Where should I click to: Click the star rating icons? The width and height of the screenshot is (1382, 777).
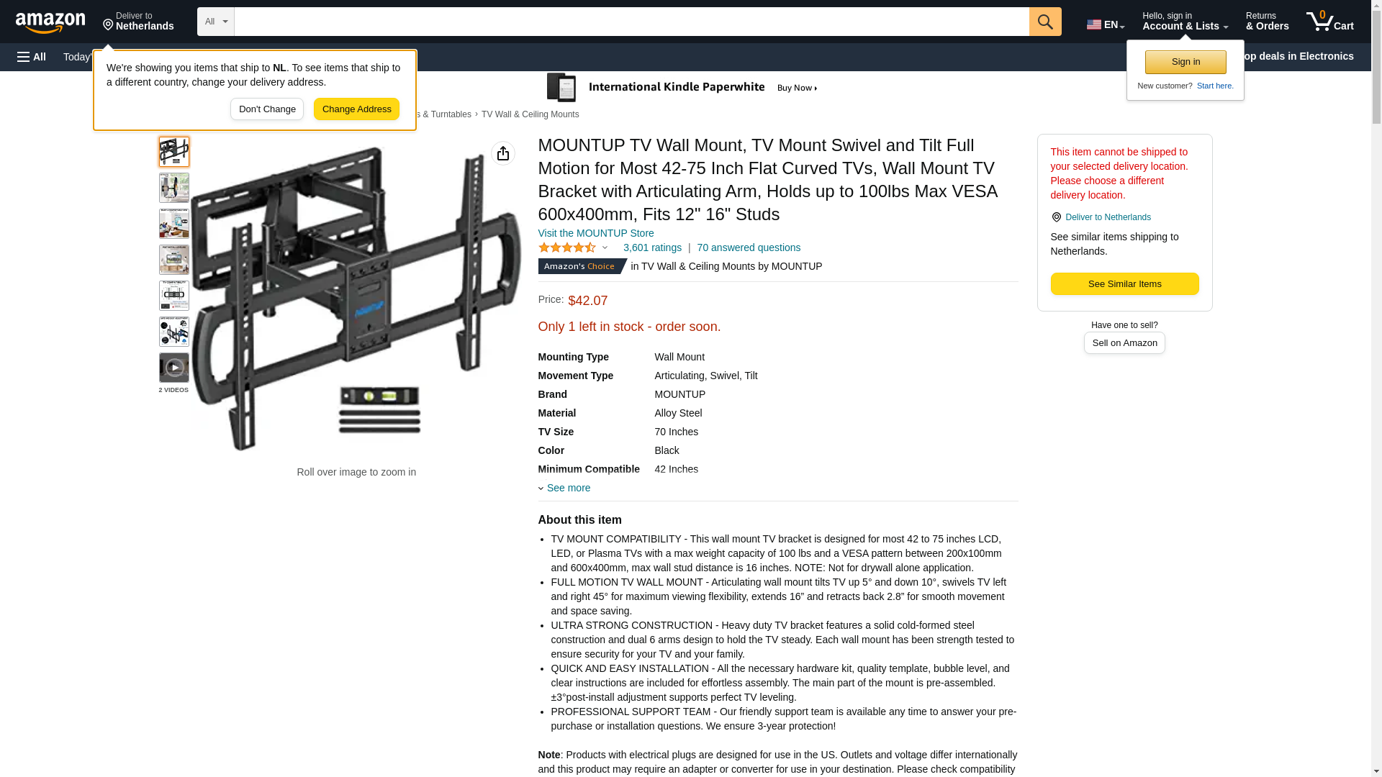point(567,248)
